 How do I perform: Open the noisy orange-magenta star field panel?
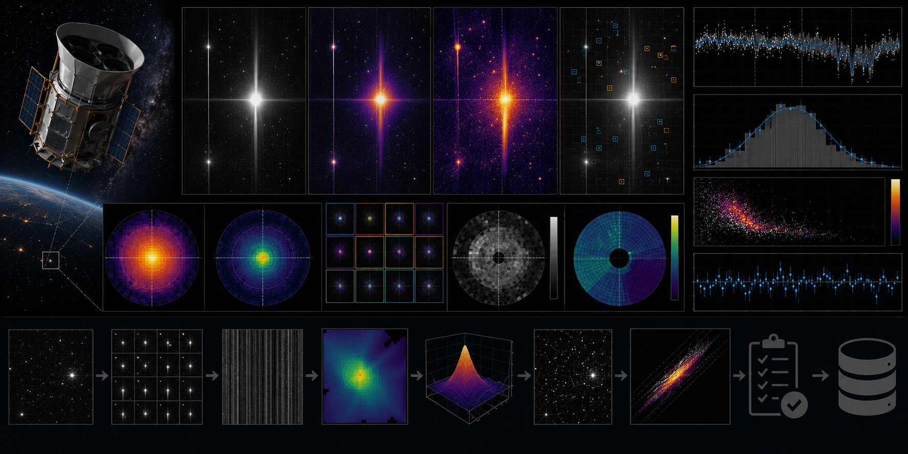click(x=495, y=101)
